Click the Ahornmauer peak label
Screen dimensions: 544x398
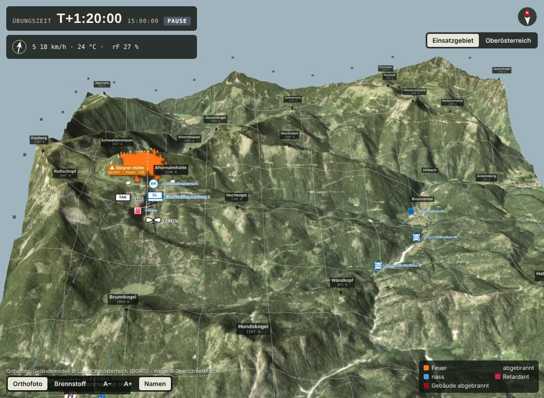189,139
